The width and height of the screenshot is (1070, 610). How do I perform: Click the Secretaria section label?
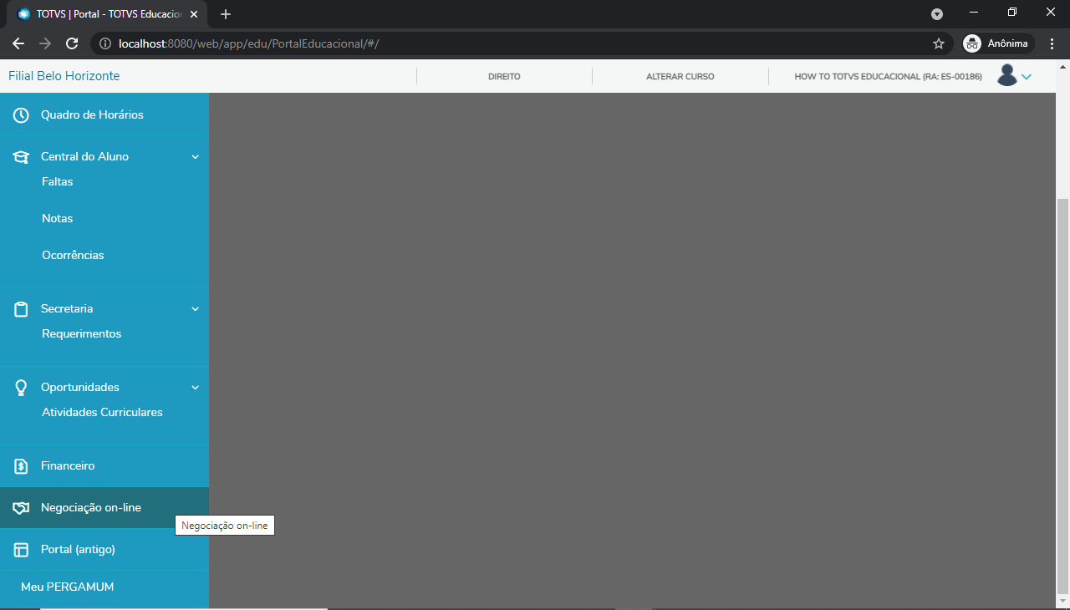click(x=67, y=309)
